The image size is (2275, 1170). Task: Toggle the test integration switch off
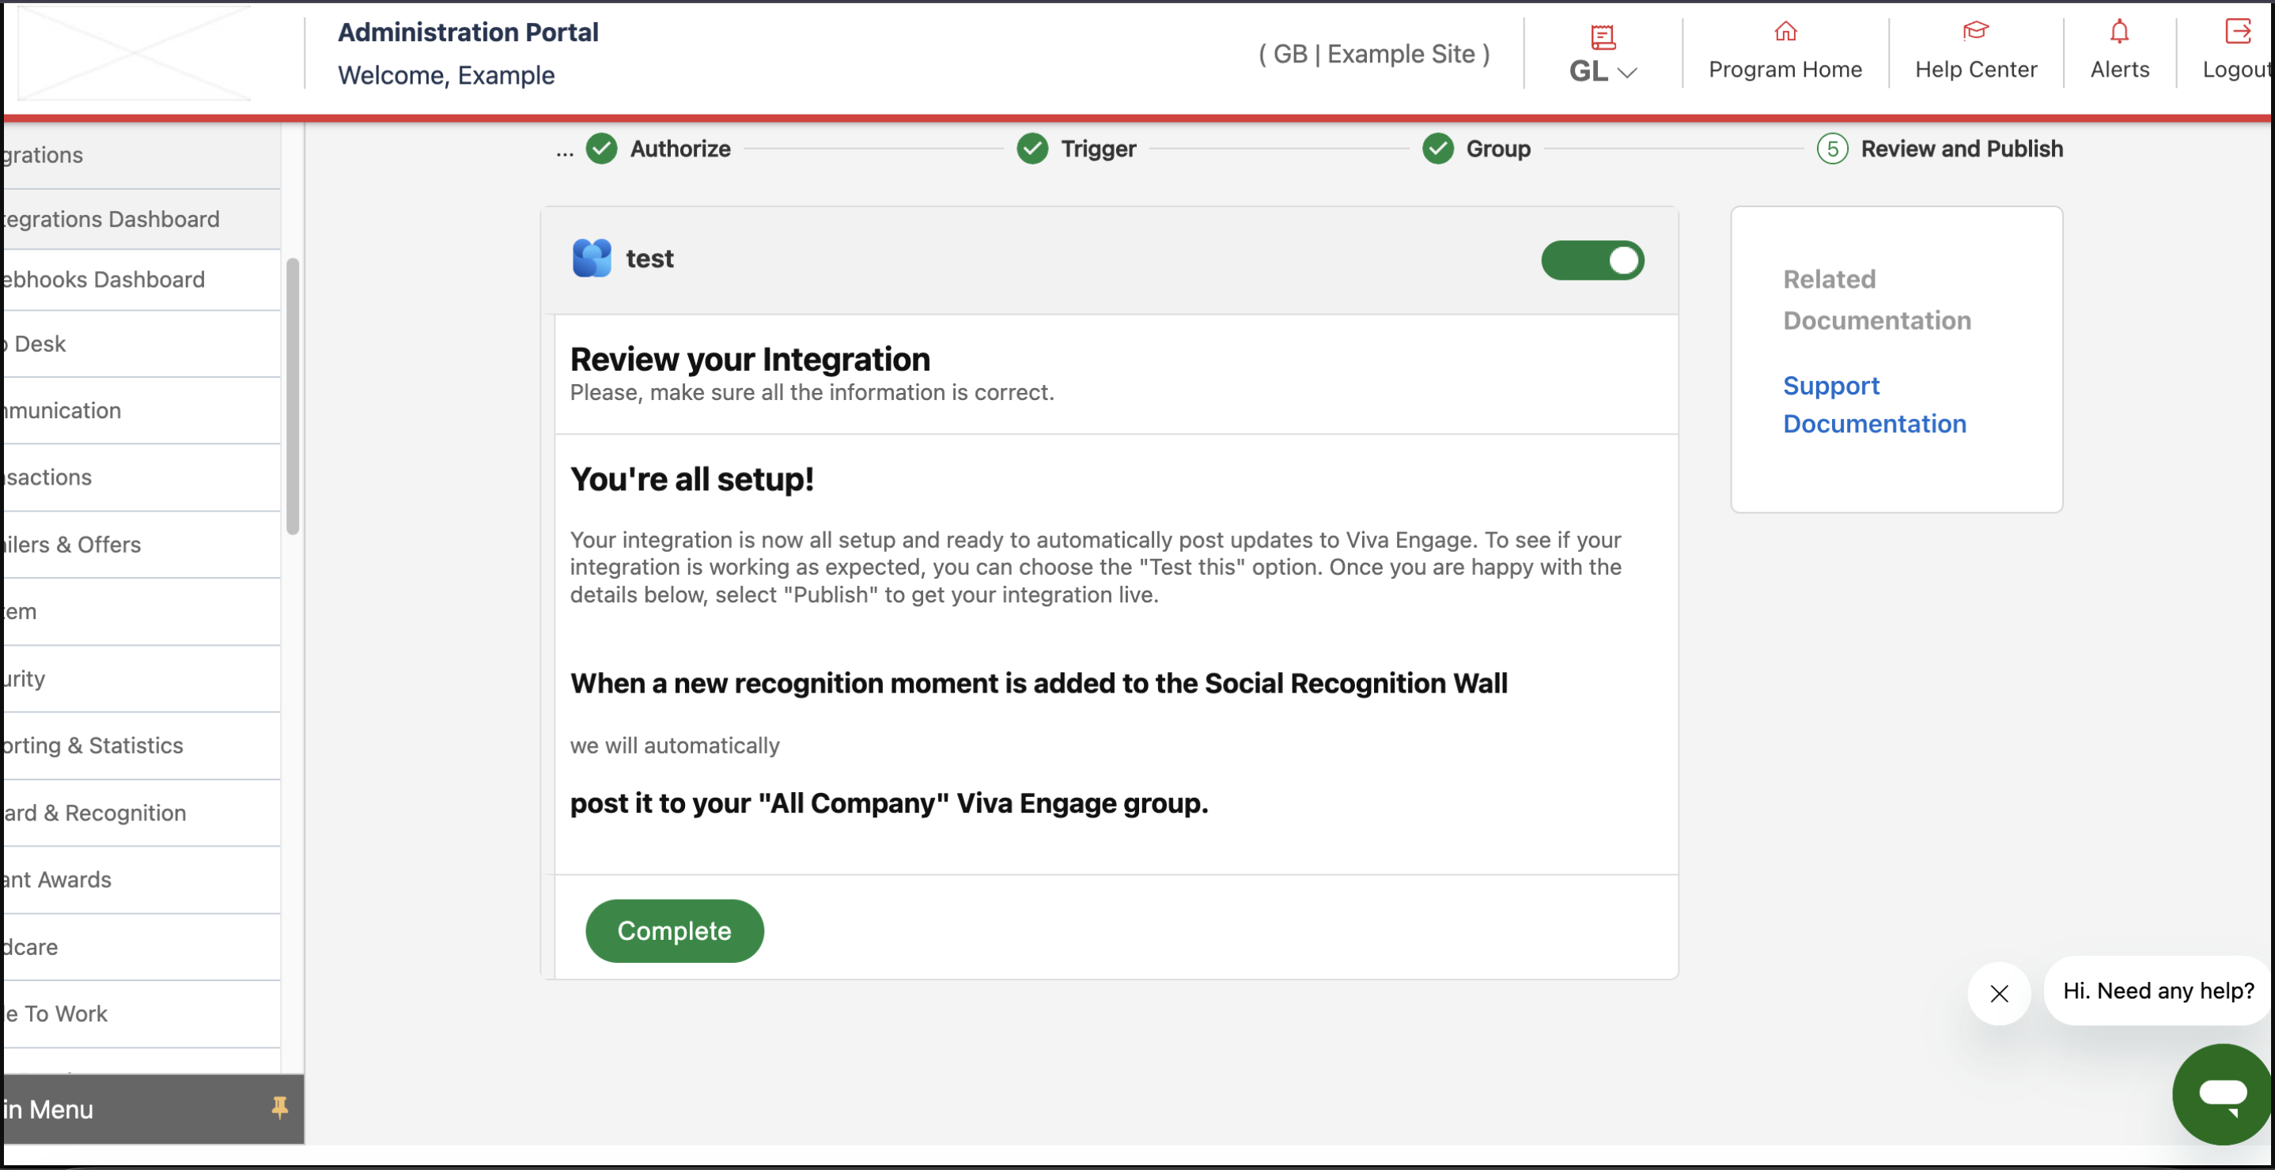1592,260
